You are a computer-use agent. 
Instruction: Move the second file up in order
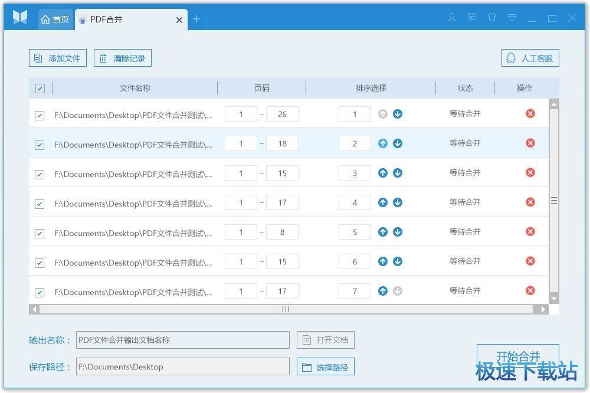383,143
